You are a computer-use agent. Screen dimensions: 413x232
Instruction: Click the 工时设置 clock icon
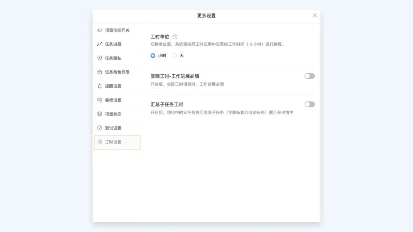[100, 142]
